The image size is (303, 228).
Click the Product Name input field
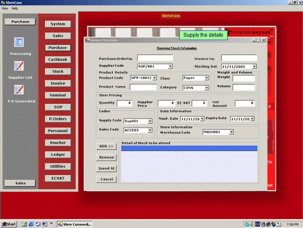coord(143,87)
